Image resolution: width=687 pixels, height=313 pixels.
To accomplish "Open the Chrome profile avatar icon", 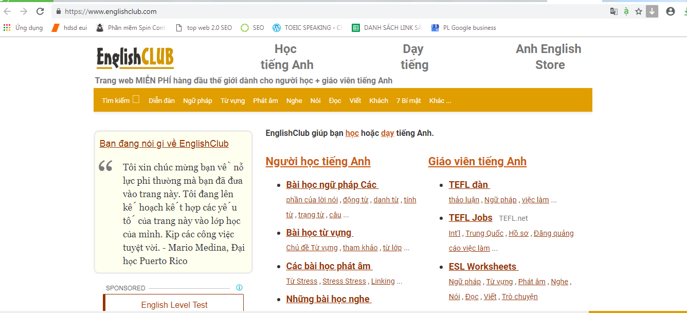I will pyautogui.click(x=670, y=11).
